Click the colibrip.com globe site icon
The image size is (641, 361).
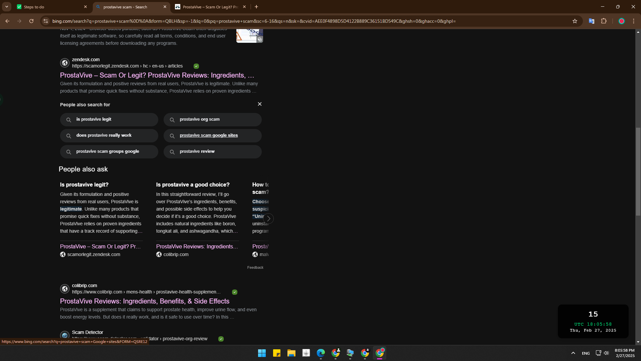coord(65,289)
